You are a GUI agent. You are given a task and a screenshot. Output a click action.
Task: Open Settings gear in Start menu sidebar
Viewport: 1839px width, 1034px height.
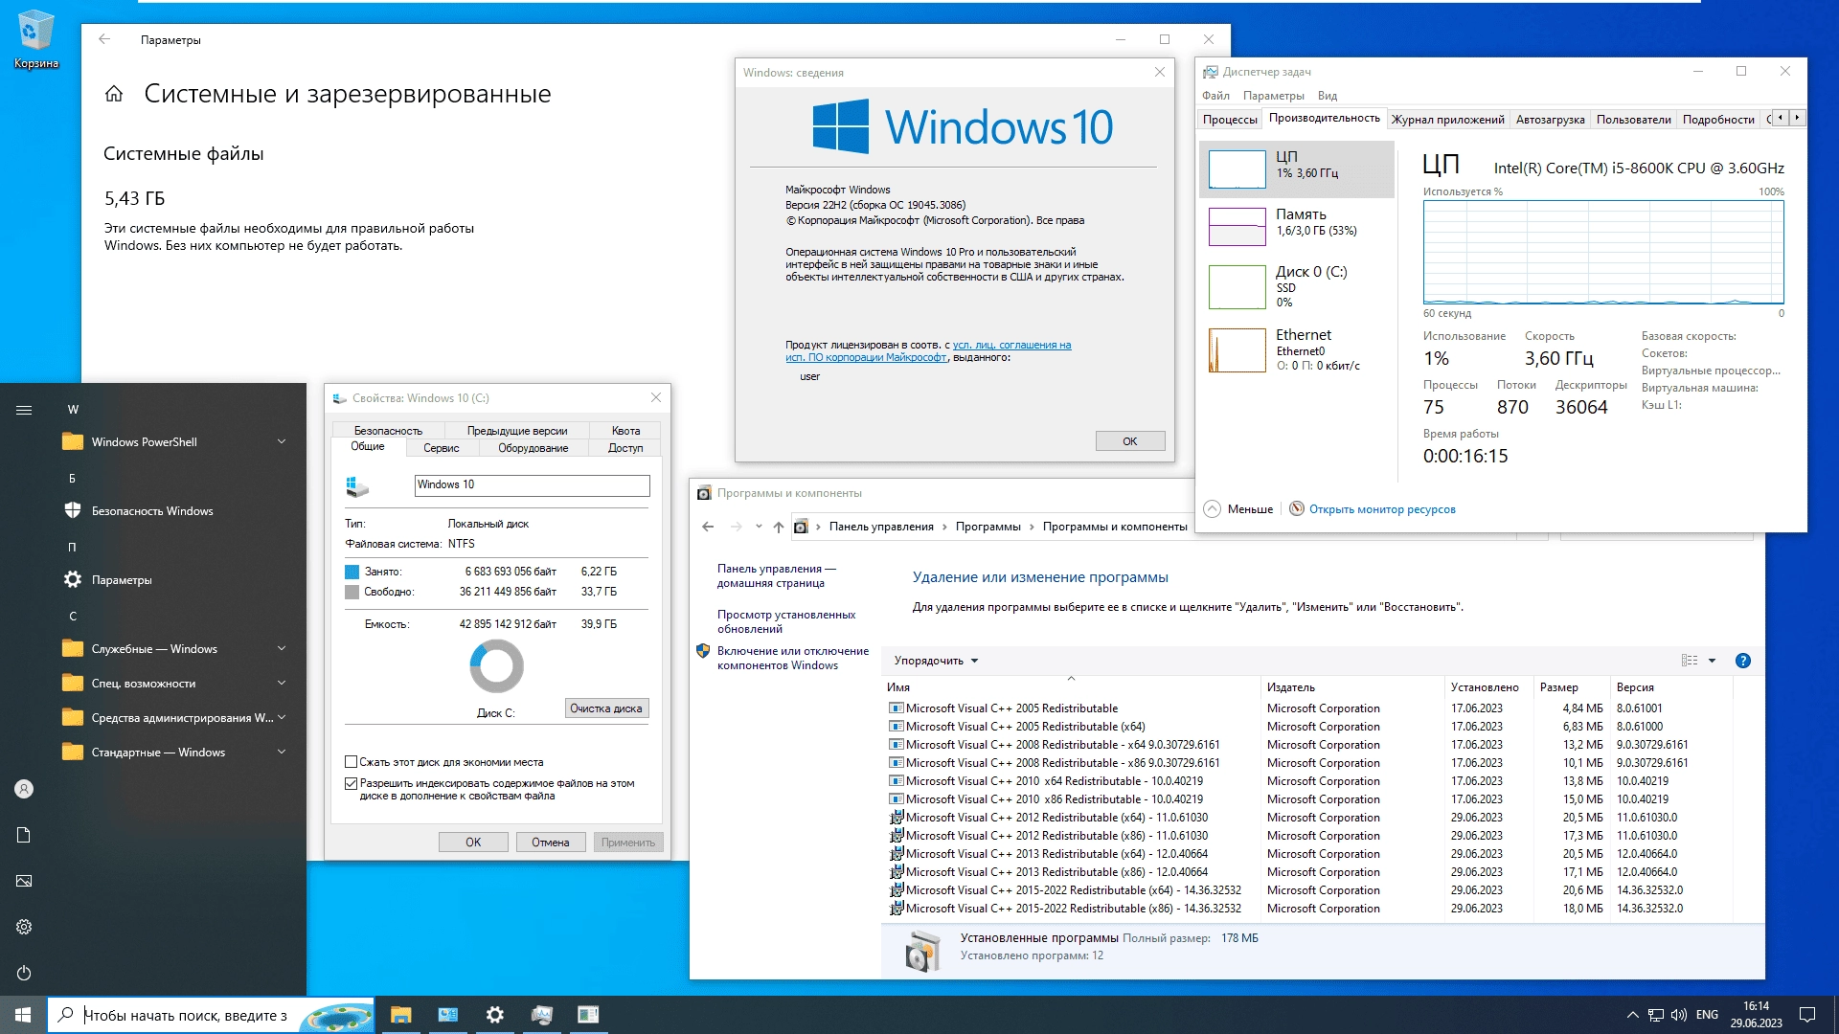(24, 927)
